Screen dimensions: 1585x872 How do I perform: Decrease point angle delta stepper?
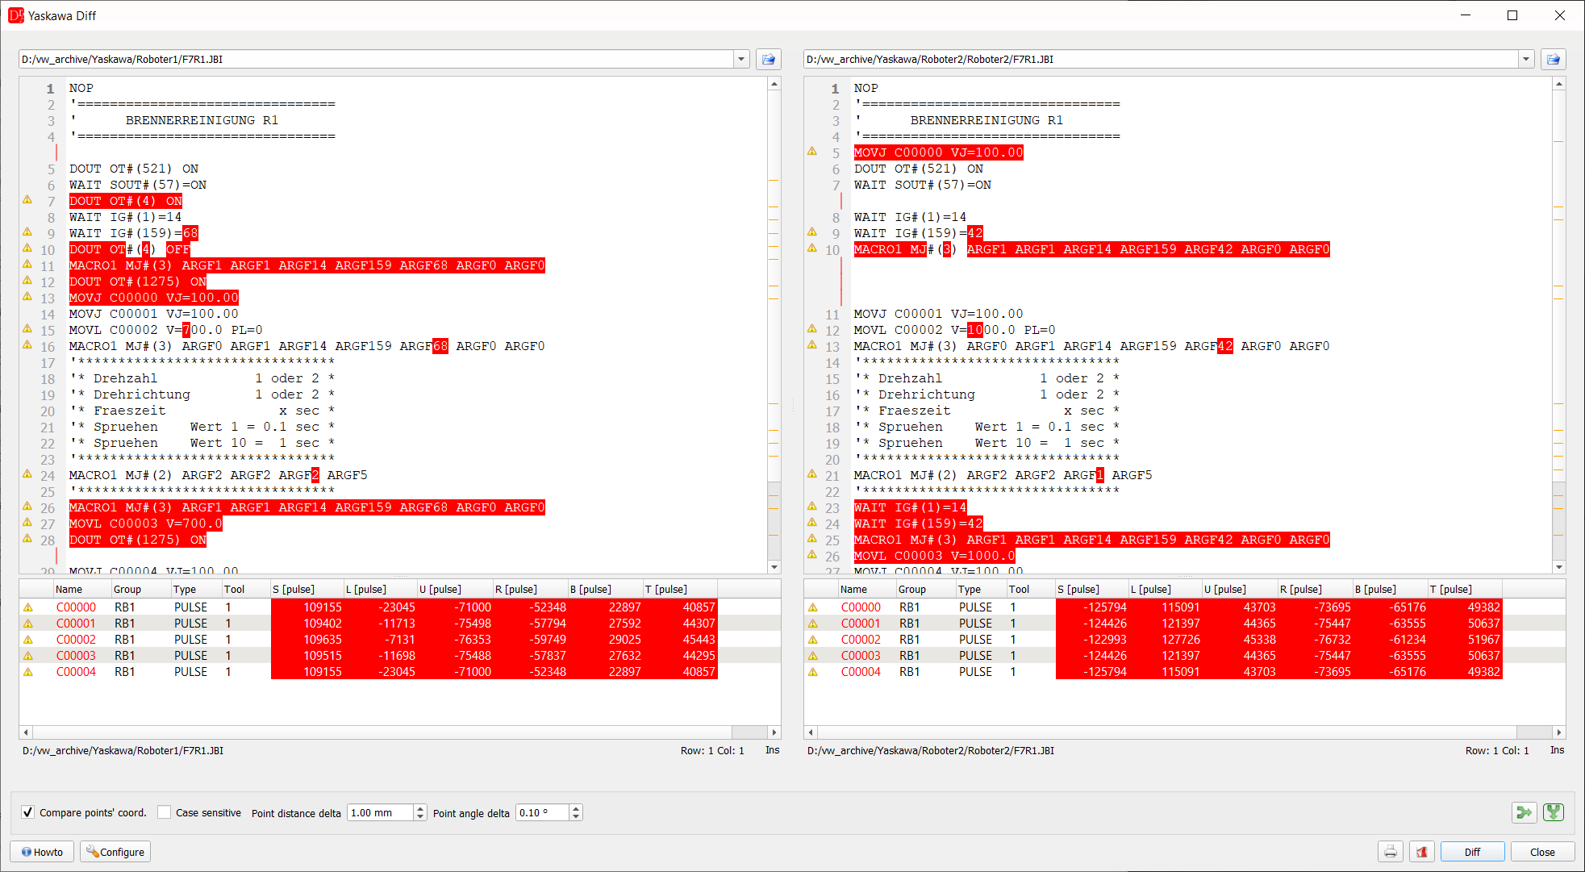click(576, 816)
